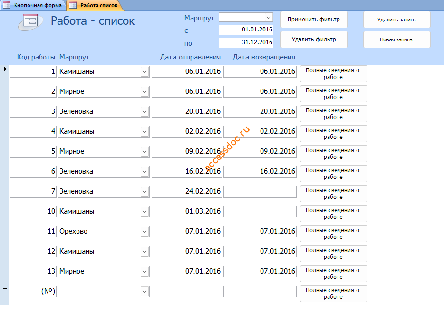Expand route dropdown for work code 13
The height and width of the screenshot is (316, 444).
pos(145,272)
